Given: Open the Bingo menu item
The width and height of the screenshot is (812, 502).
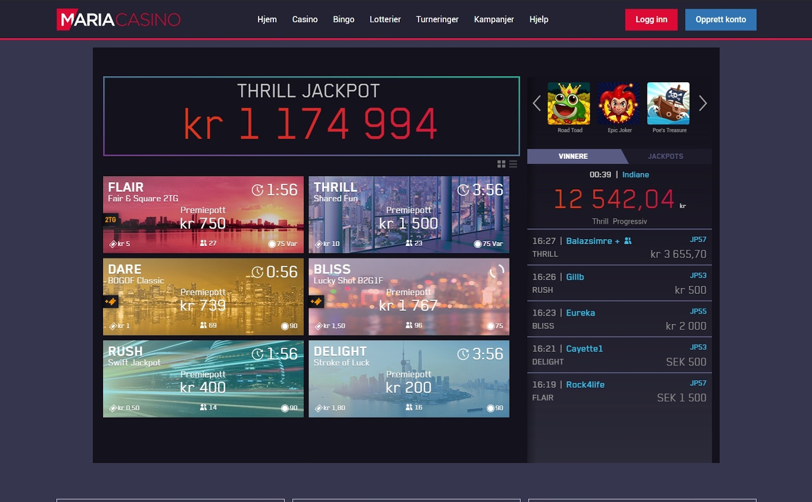Looking at the screenshot, I should point(344,20).
